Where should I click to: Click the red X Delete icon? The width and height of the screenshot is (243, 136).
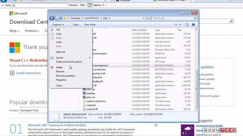pos(52,67)
